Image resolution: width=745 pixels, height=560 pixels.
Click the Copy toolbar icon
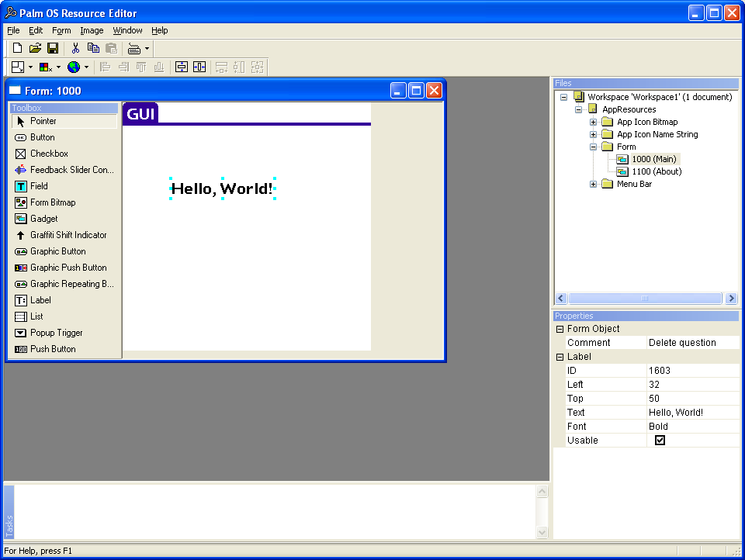coord(93,48)
